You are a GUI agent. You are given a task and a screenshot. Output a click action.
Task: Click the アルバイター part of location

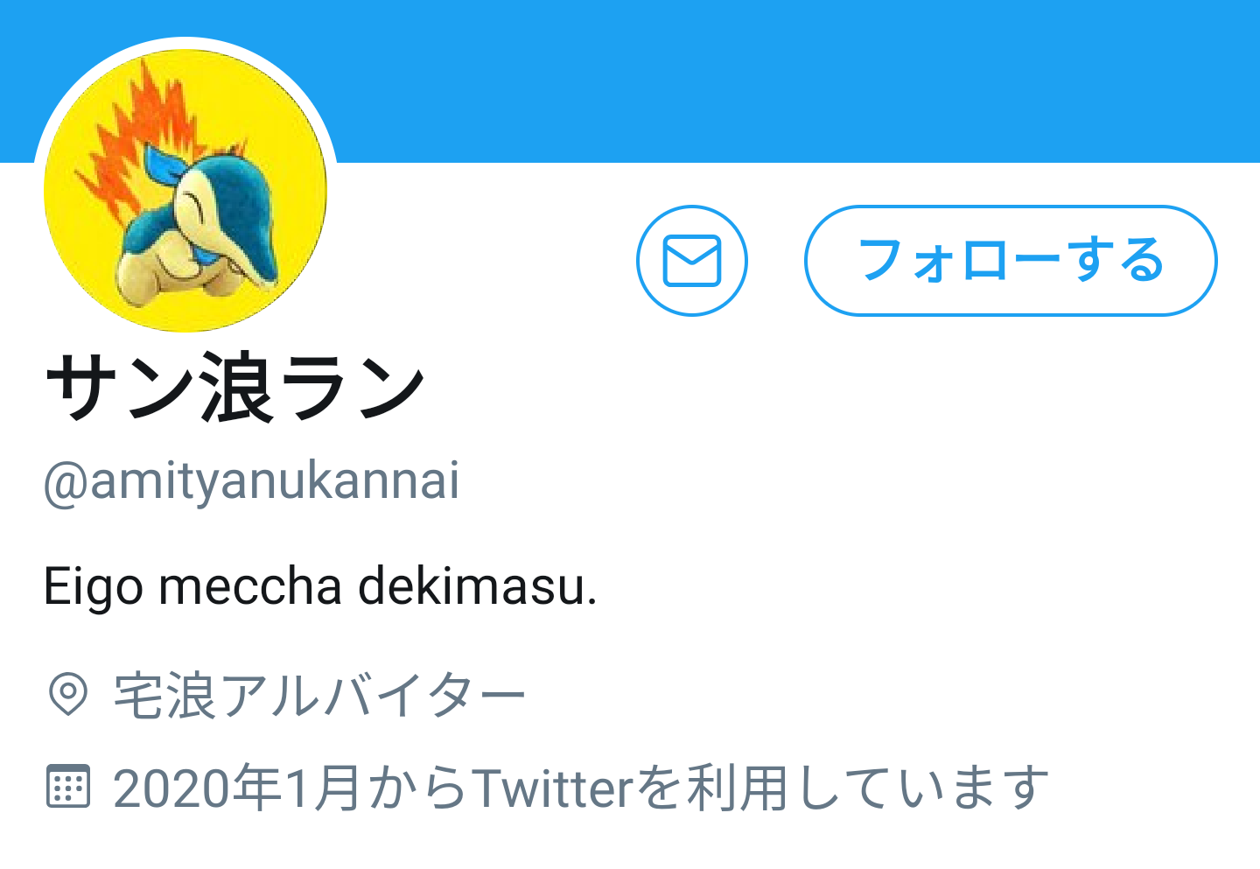pos(374,697)
